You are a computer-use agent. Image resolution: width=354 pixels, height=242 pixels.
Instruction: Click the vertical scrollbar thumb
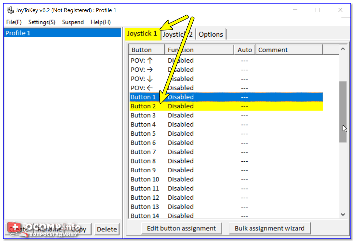343,112
